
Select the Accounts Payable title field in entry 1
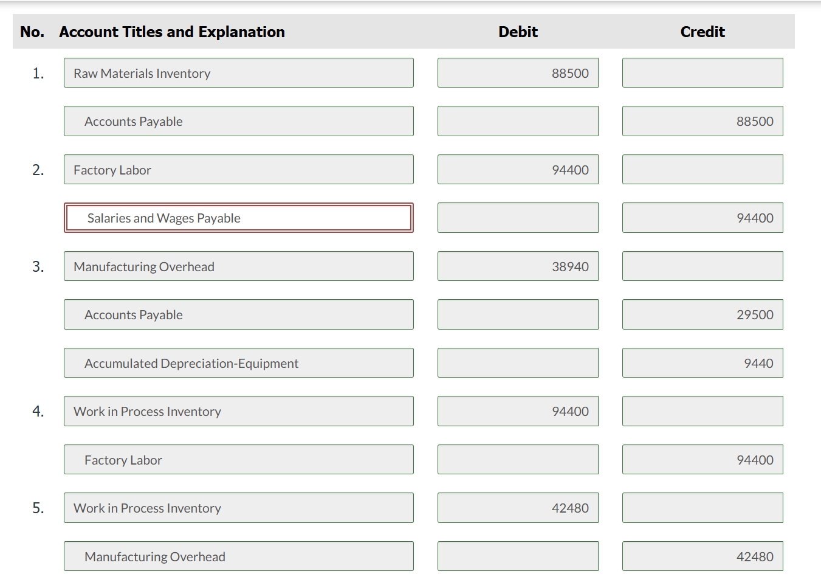pyautogui.click(x=239, y=121)
